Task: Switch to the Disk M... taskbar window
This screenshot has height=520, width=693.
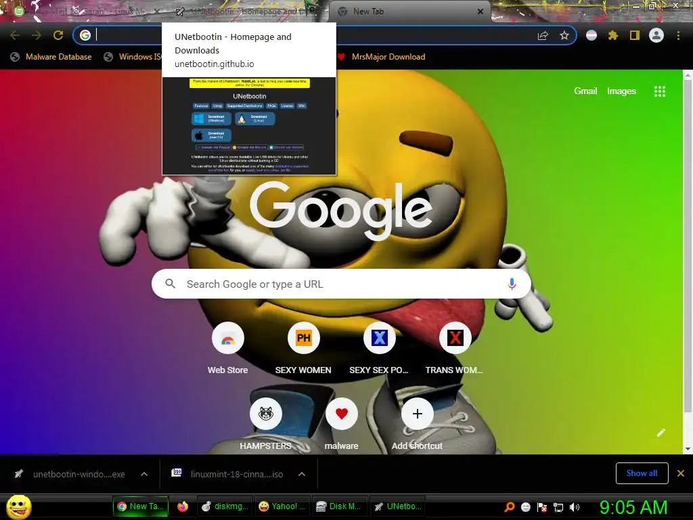Action: tap(339, 506)
